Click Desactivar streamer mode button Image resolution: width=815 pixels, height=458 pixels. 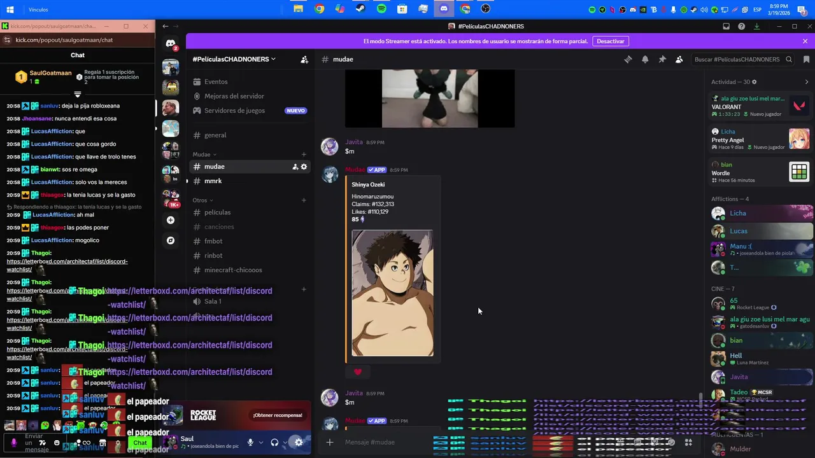click(610, 41)
